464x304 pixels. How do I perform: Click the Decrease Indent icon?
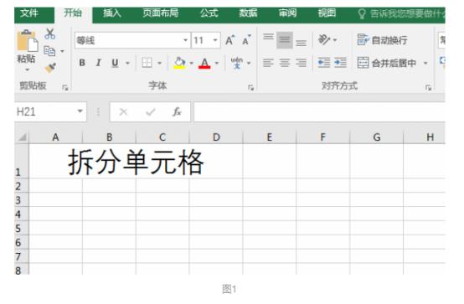click(324, 63)
